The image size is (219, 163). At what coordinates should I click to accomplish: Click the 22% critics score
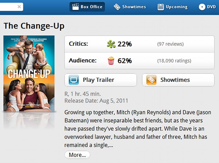click(124, 44)
